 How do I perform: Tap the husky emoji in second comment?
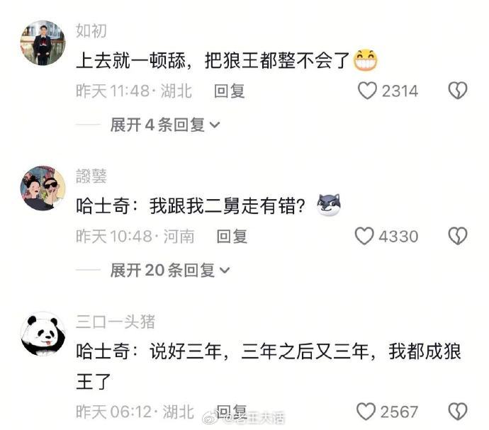[329, 205]
